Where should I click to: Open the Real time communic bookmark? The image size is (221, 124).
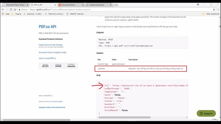point(55,14)
